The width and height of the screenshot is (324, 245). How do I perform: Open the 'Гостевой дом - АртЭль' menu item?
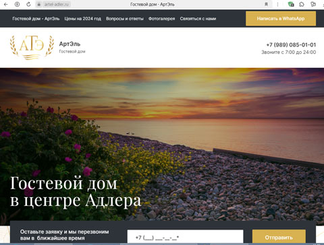tap(36, 19)
